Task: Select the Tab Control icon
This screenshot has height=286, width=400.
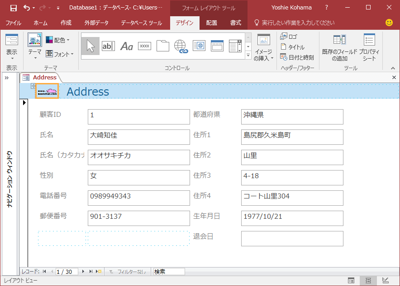Action: click(x=163, y=46)
